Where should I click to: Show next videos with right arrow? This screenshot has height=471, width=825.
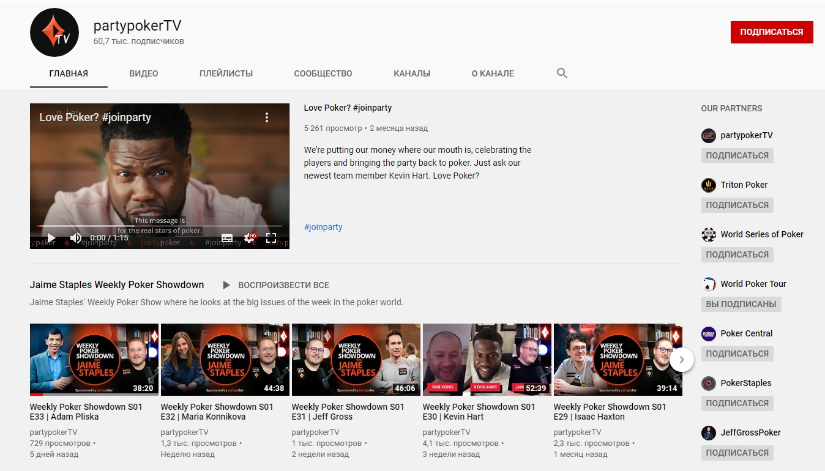pos(682,360)
